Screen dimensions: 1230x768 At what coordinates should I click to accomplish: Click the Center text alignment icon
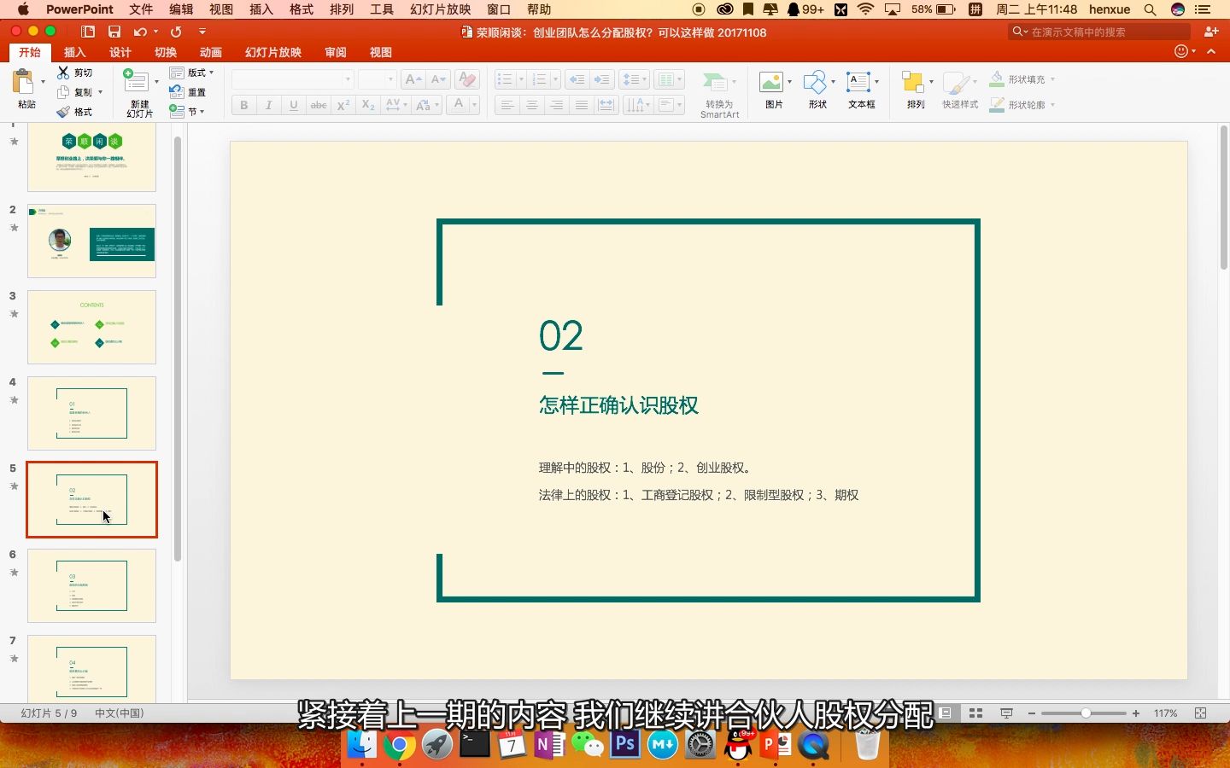pos(531,105)
